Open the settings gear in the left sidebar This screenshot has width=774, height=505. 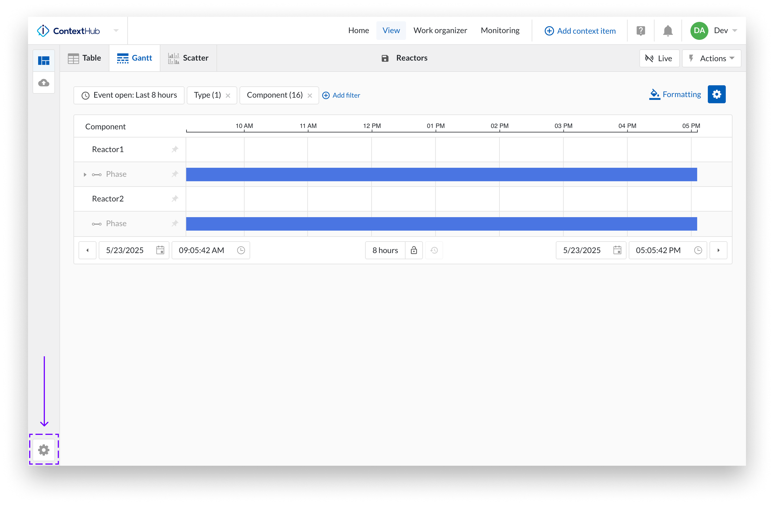click(x=43, y=450)
